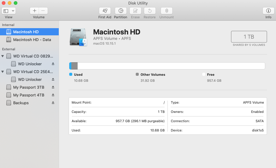Collapse WD Virtual CD 0829 disclosure triangle
This screenshot has height=168, width=276.
pyautogui.click(x=3, y=56)
